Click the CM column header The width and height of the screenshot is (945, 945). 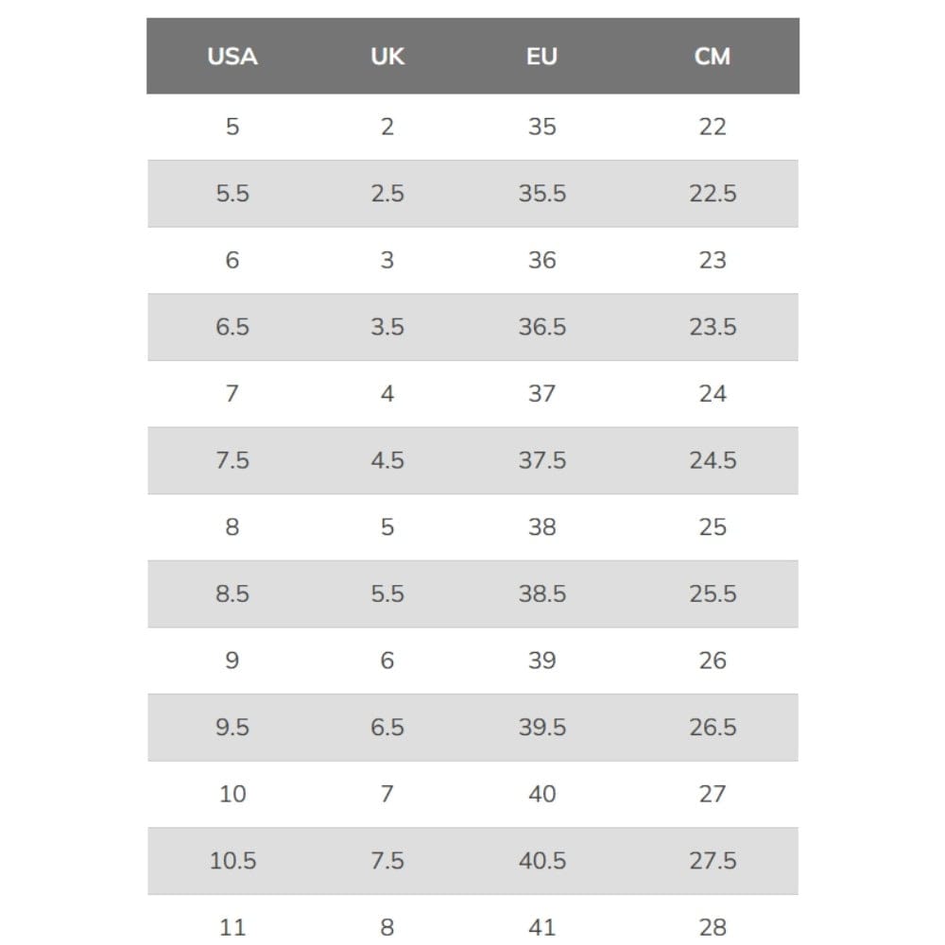[713, 57]
